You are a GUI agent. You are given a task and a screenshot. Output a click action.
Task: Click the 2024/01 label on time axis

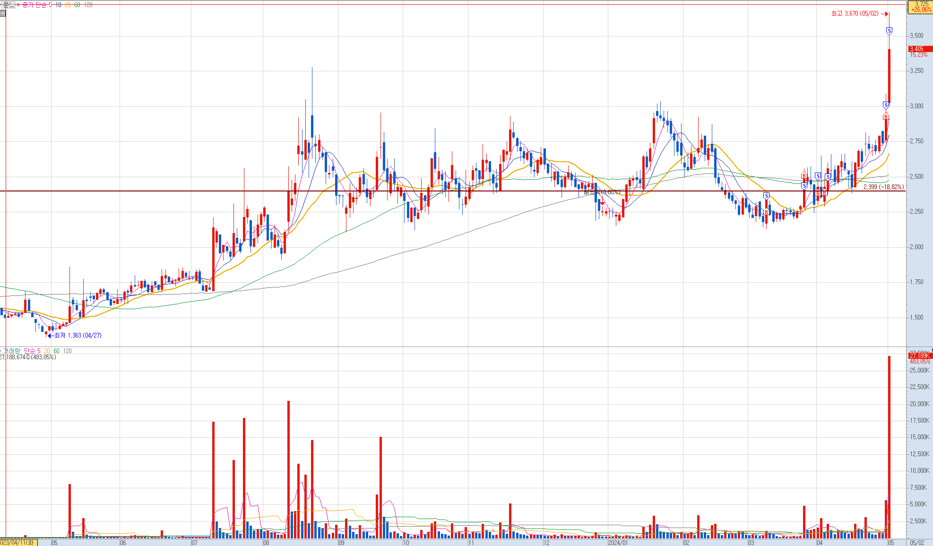pyautogui.click(x=618, y=543)
